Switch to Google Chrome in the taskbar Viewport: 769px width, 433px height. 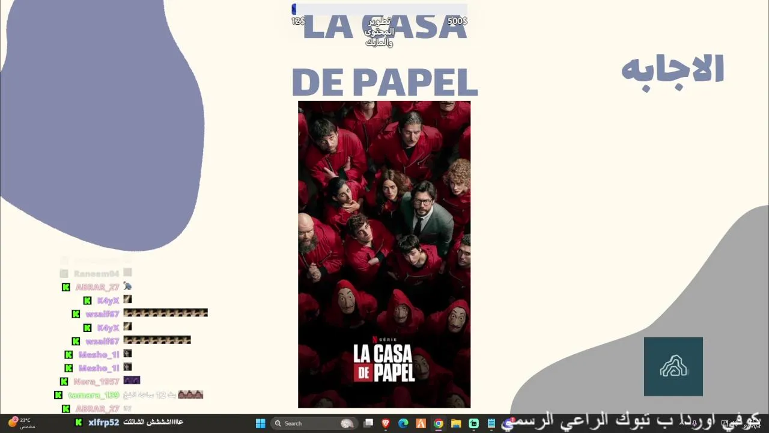click(x=439, y=423)
